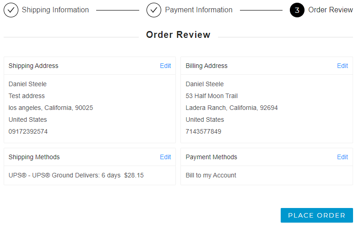The image size is (359, 234).
Task: Click the step 3 black circle icon
Action: pos(297,10)
